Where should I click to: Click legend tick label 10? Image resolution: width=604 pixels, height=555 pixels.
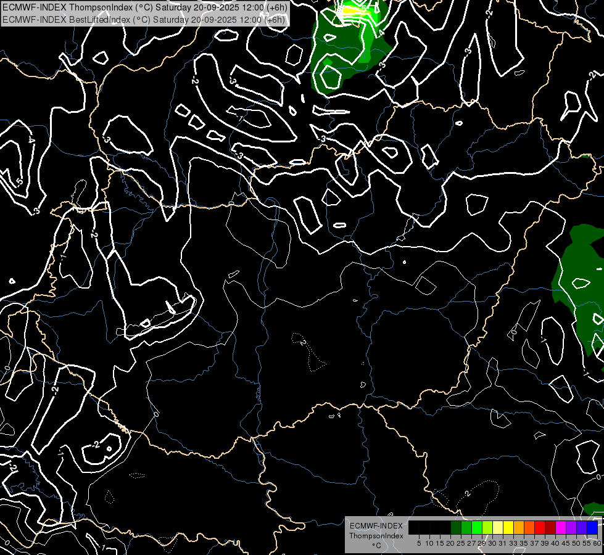click(x=429, y=543)
